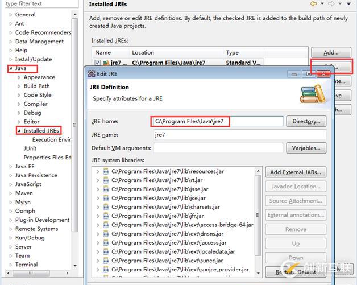Screen dimensions: 357x285
Task: Expand the resources.jar library entry
Action: pos(98,172)
